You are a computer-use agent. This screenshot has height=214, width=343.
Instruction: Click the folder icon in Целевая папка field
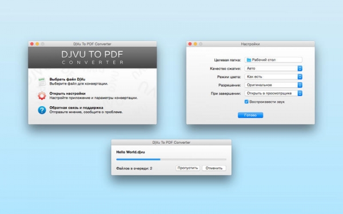coord(249,60)
